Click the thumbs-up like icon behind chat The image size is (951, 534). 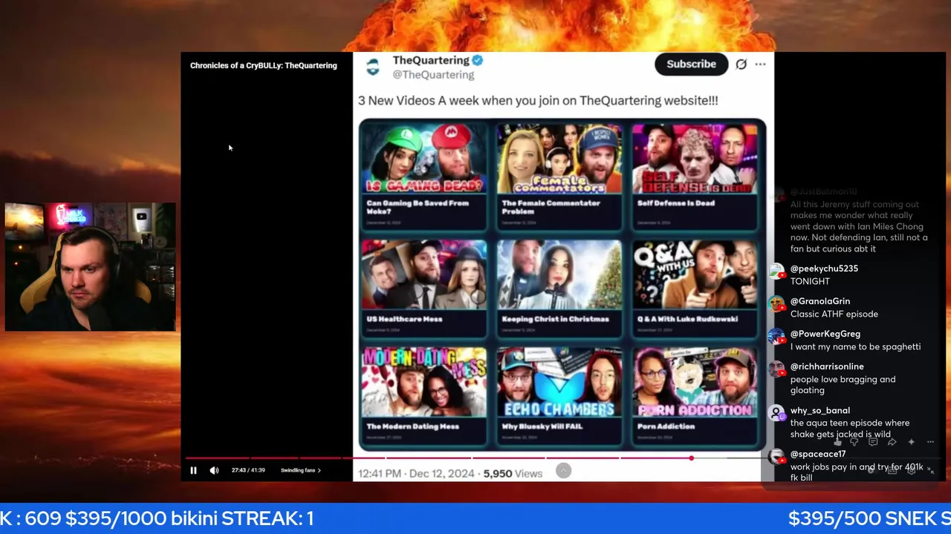point(838,442)
